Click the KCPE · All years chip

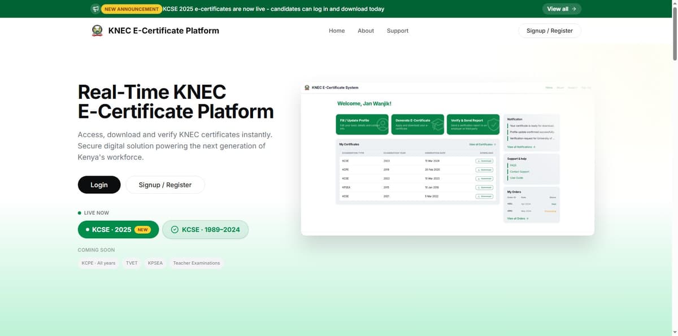coord(98,263)
